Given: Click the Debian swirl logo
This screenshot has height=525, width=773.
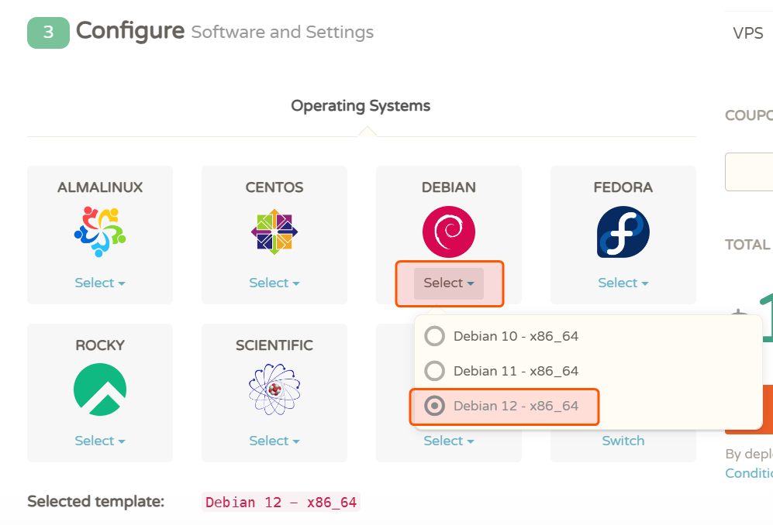Looking at the screenshot, I should point(449,232).
